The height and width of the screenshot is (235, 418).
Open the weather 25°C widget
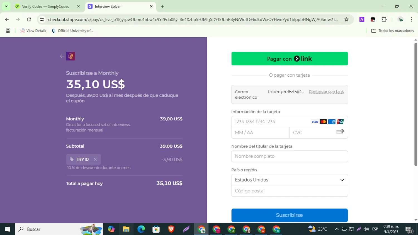(318, 229)
